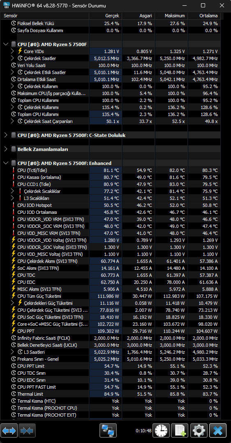
Task: Expand the C-State Doluluk section
Action: tap(6, 135)
